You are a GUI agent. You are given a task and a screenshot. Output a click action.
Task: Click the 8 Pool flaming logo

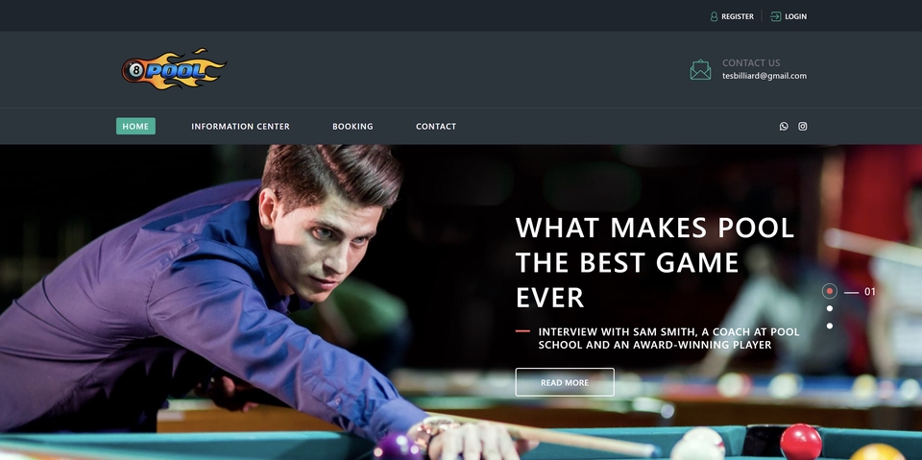click(174, 69)
